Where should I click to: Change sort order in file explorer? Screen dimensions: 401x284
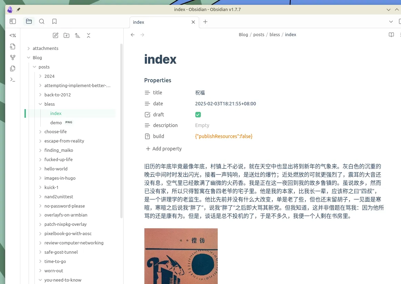coord(78,35)
